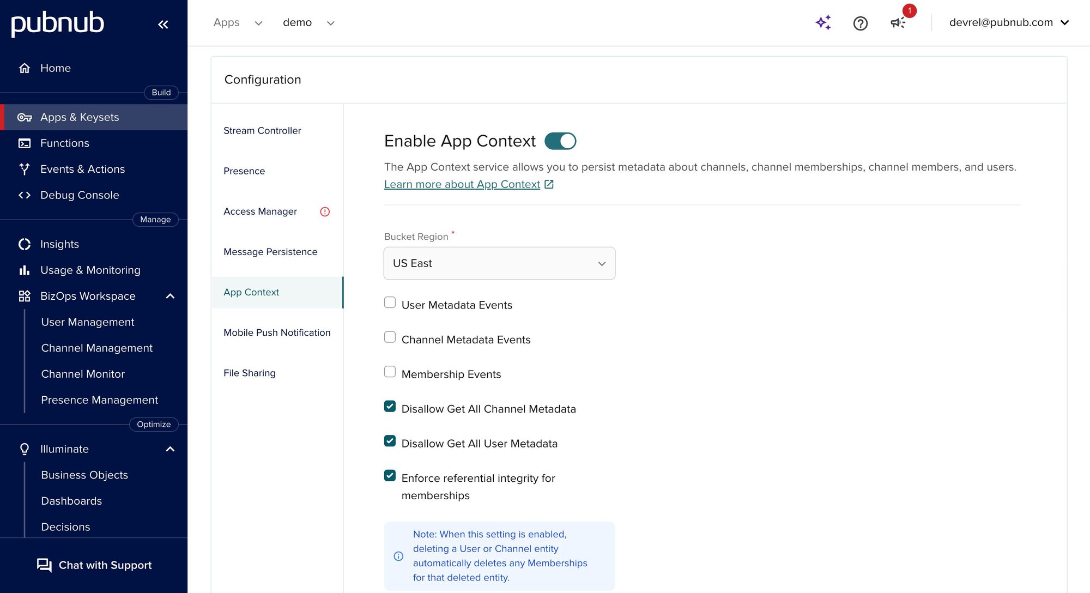Open the devrel@pubnub.com account dropdown
The image size is (1090, 593).
(1009, 22)
